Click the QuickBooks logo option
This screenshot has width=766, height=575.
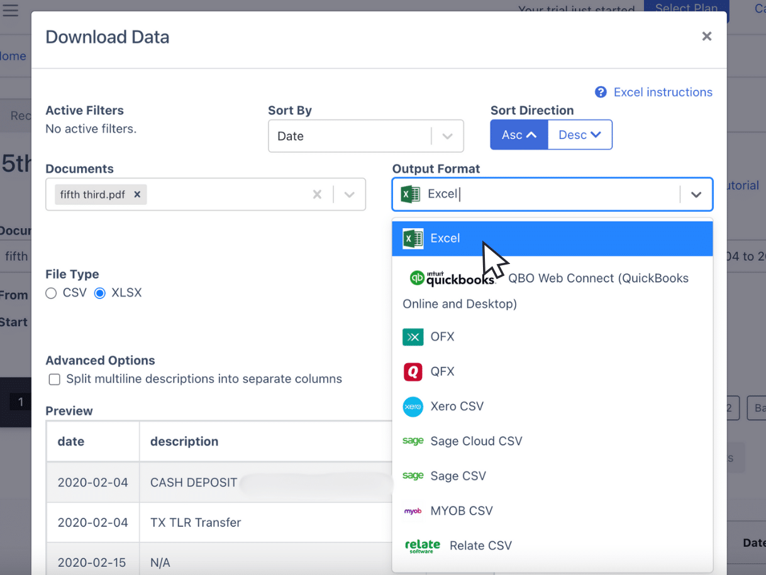point(452,278)
